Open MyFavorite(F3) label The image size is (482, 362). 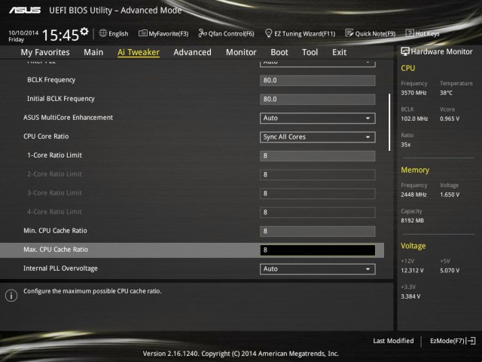pos(169,33)
